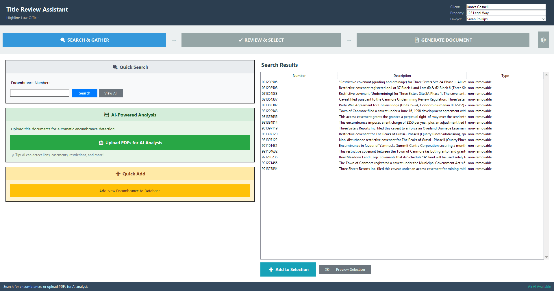
Task: Click the plus icon in Quick Add header
Action: coord(118,174)
